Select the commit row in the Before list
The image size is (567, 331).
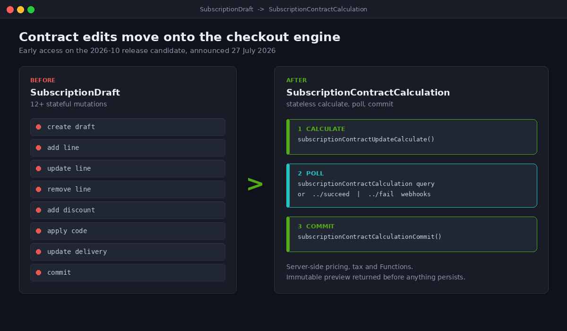pyautogui.click(x=128, y=272)
